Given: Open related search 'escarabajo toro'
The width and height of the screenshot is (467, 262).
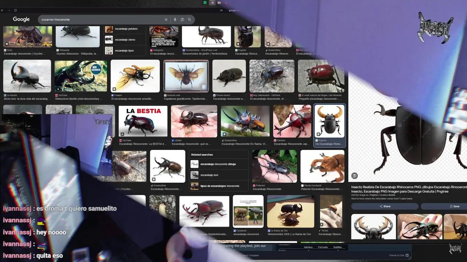Looking at the screenshot, I should point(219,175).
